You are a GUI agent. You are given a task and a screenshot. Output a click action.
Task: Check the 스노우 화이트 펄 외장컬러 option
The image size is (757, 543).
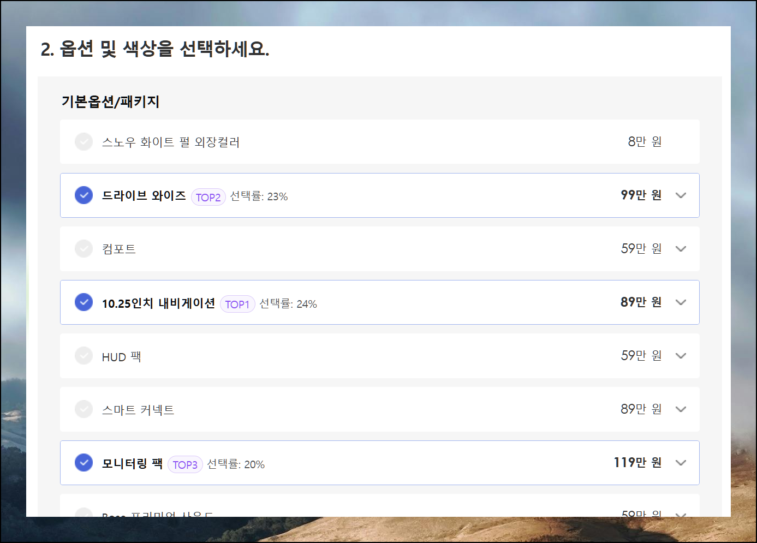[84, 142]
